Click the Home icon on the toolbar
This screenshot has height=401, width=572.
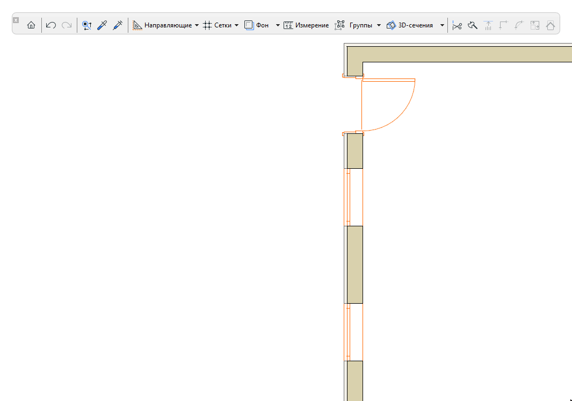(x=31, y=25)
